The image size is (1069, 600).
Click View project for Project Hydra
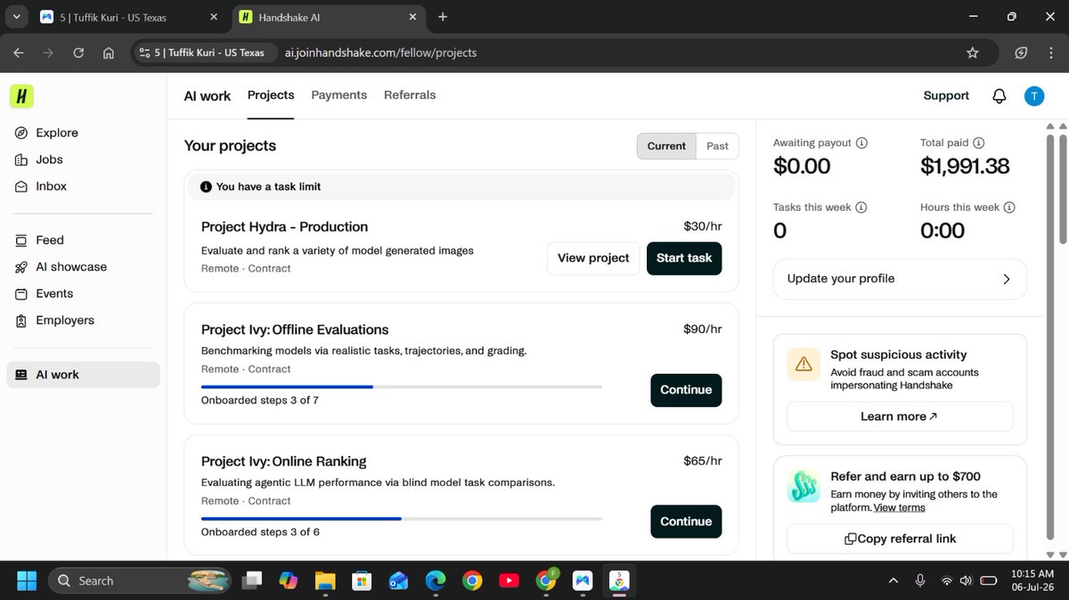pos(593,258)
